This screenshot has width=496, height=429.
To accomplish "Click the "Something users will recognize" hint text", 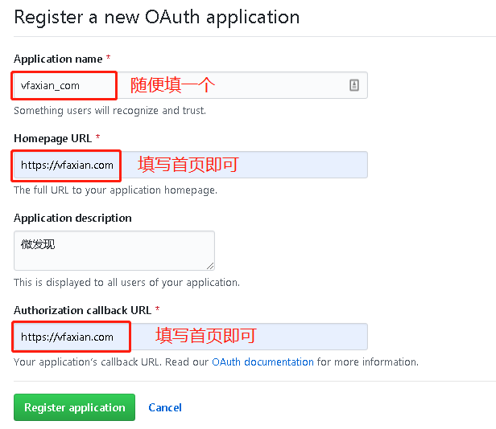I will [x=110, y=110].
